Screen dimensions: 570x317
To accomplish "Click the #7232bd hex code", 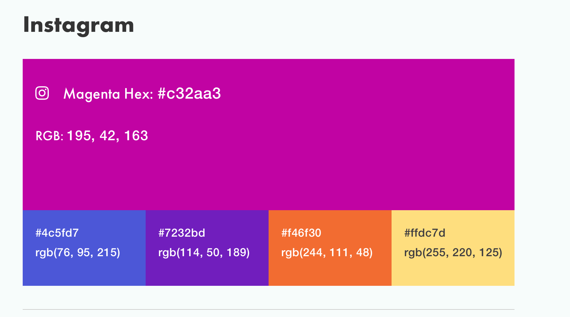I will click(x=182, y=233).
